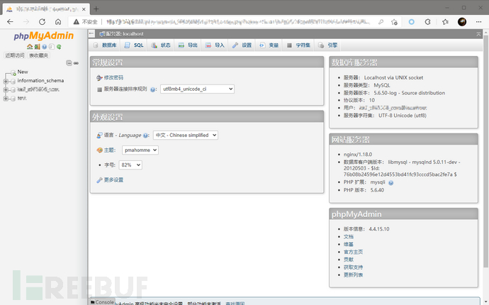Open 官方主页 official homepage link

[x=353, y=252]
